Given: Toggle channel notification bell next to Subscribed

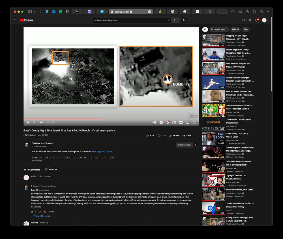Looking at the screenshot, I should [x=196, y=145].
